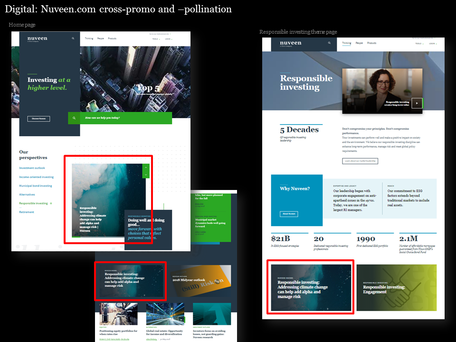Select Responsible investing perspective link
The height and width of the screenshot is (342, 456).
(33, 204)
